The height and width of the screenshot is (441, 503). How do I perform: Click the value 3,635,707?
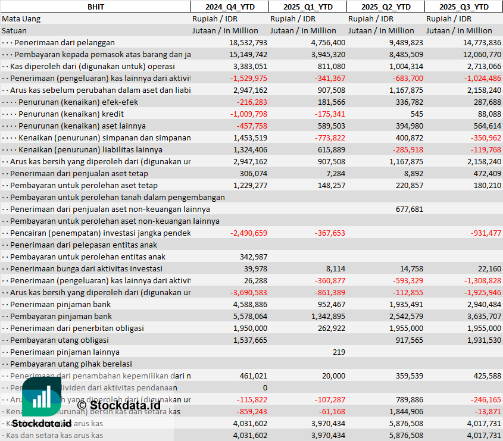point(484,316)
